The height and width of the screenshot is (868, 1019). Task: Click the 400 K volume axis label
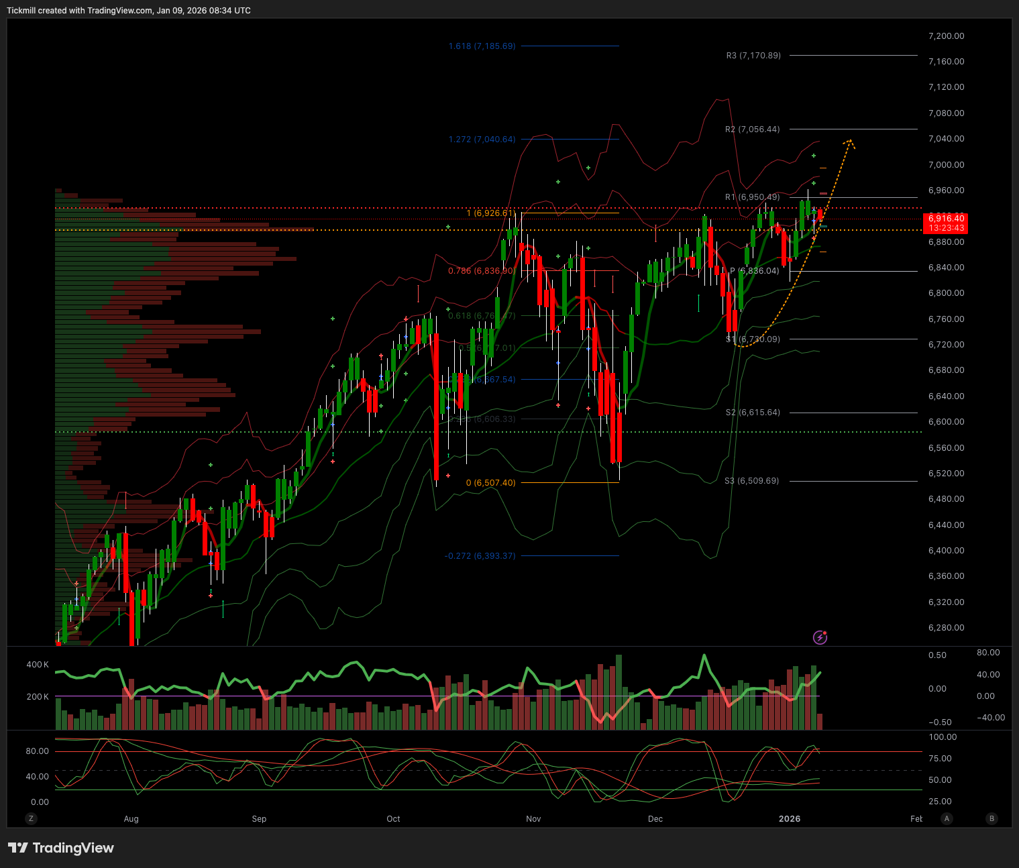pos(38,665)
